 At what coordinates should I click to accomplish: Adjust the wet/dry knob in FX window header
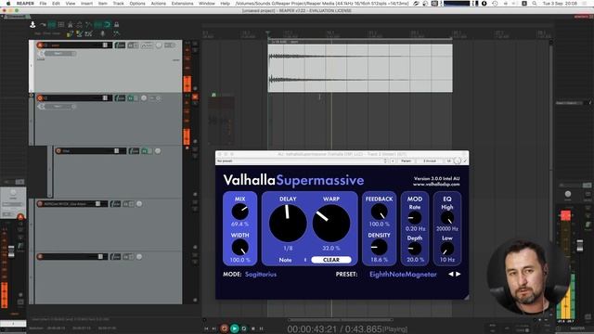point(458,161)
